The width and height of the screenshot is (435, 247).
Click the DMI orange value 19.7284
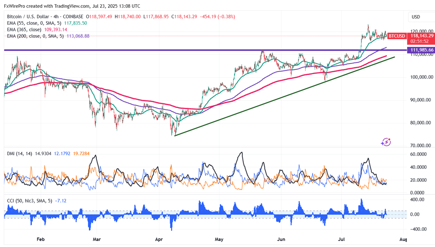pos(81,154)
